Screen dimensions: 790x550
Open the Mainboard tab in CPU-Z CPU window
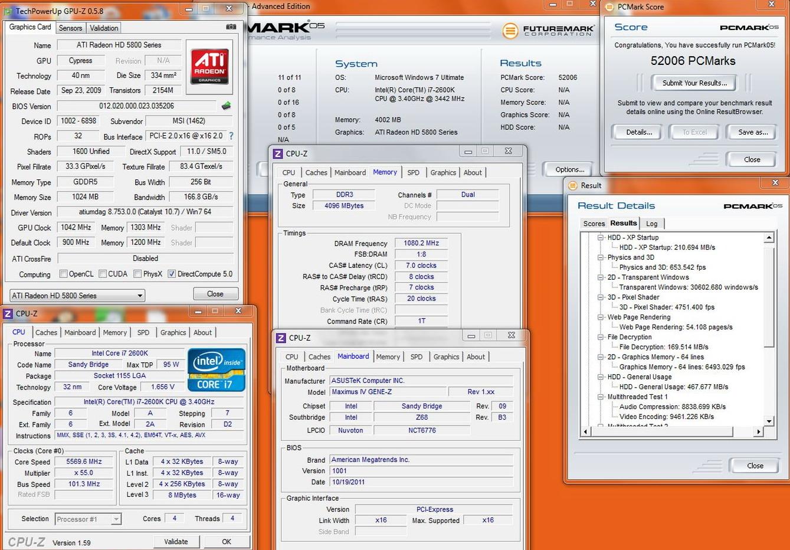pyautogui.click(x=80, y=332)
